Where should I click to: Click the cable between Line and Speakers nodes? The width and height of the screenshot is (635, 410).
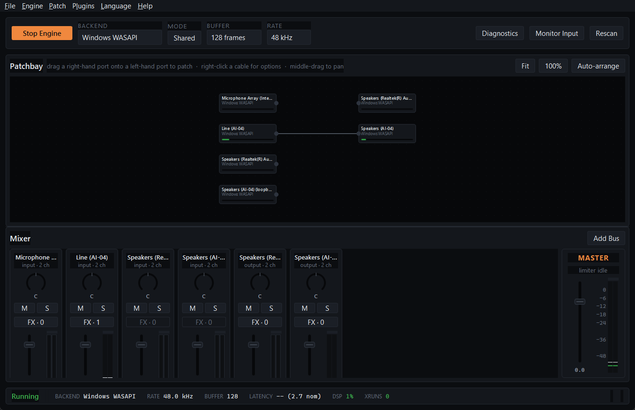[317, 134]
